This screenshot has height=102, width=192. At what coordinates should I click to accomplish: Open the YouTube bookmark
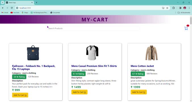[15, 12]
